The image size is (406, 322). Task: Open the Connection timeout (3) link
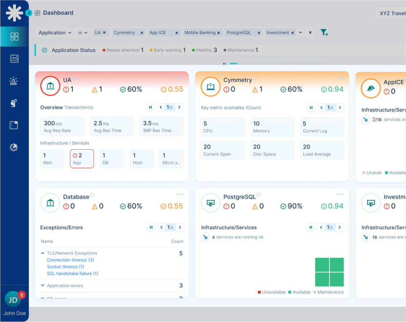70,260
